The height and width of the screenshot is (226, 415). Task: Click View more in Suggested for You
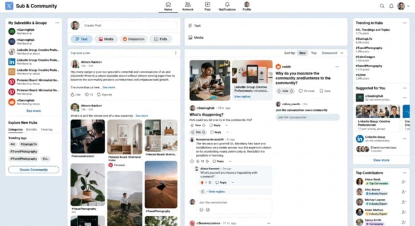pyautogui.click(x=381, y=160)
